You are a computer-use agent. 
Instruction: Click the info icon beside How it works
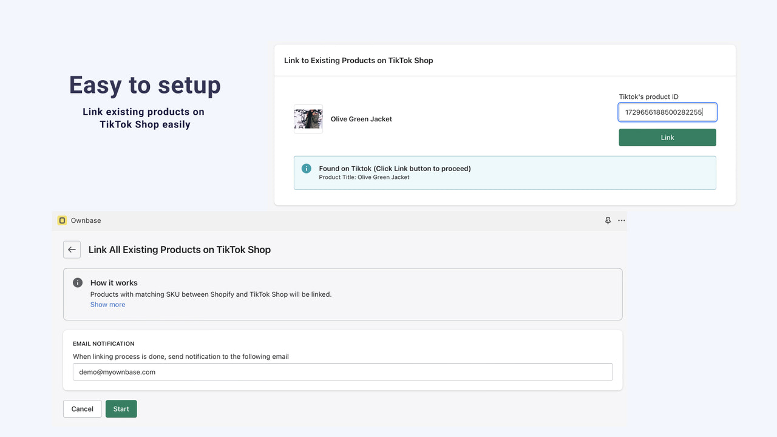(77, 282)
